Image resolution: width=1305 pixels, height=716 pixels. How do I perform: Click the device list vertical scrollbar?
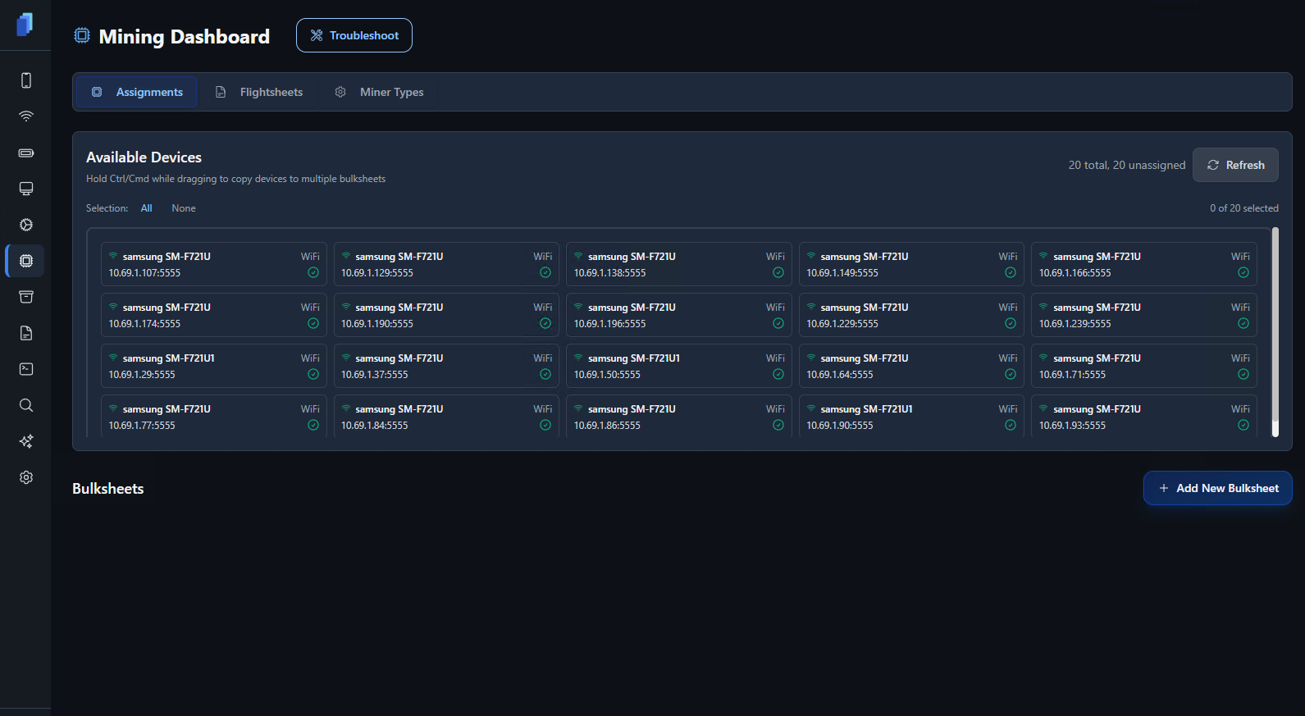pyautogui.click(x=1275, y=332)
